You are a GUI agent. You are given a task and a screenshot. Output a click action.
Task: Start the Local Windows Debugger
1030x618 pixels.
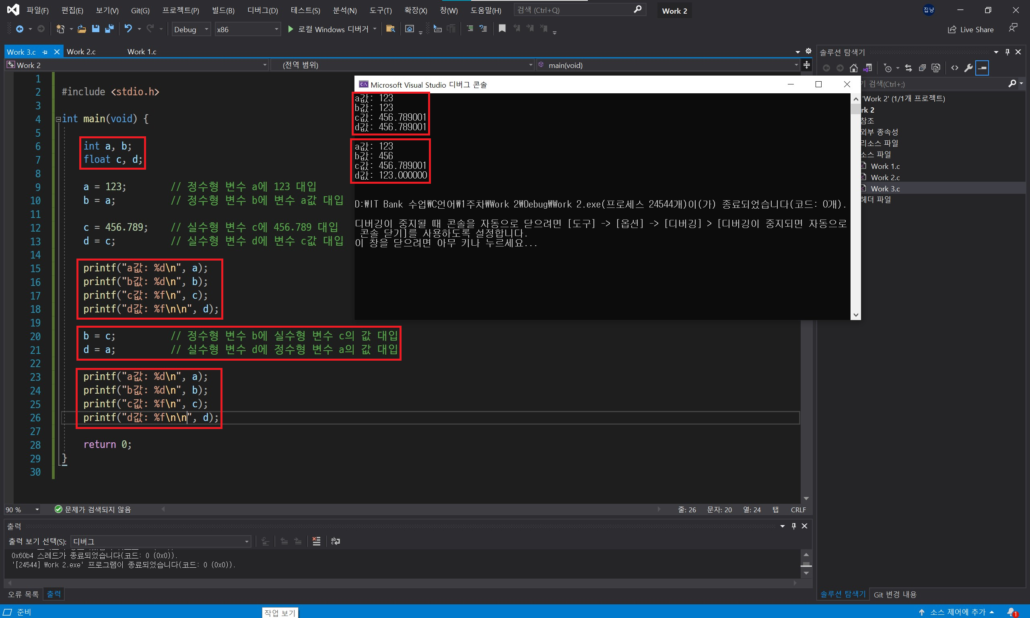328,29
